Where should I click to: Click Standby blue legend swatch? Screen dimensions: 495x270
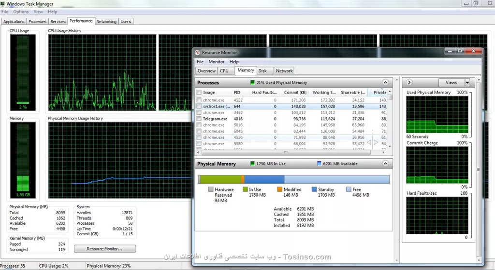pyautogui.click(x=314, y=189)
